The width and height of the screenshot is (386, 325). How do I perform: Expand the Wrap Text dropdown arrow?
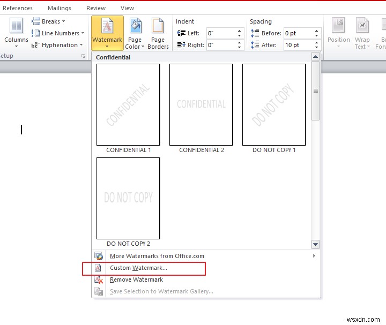[368, 46]
